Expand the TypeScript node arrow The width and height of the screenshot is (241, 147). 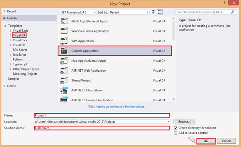[10, 64]
